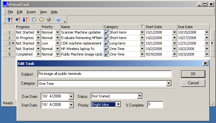The height and width of the screenshot is (123, 216).
Task: Open Due Date dropdown for 12/31/2008
Action: pos(207,43)
